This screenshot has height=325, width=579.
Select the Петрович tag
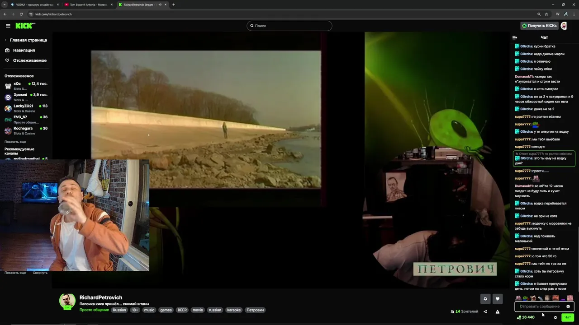[x=255, y=310]
